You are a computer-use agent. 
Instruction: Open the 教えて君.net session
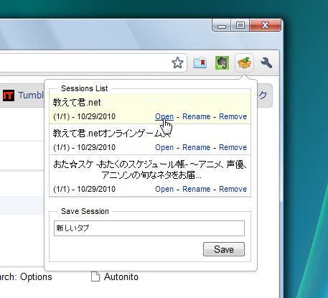[x=164, y=116]
